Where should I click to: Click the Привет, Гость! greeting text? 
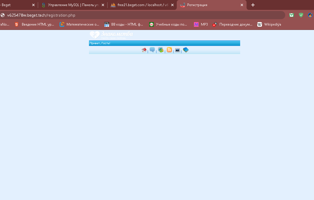pos(100,43)
